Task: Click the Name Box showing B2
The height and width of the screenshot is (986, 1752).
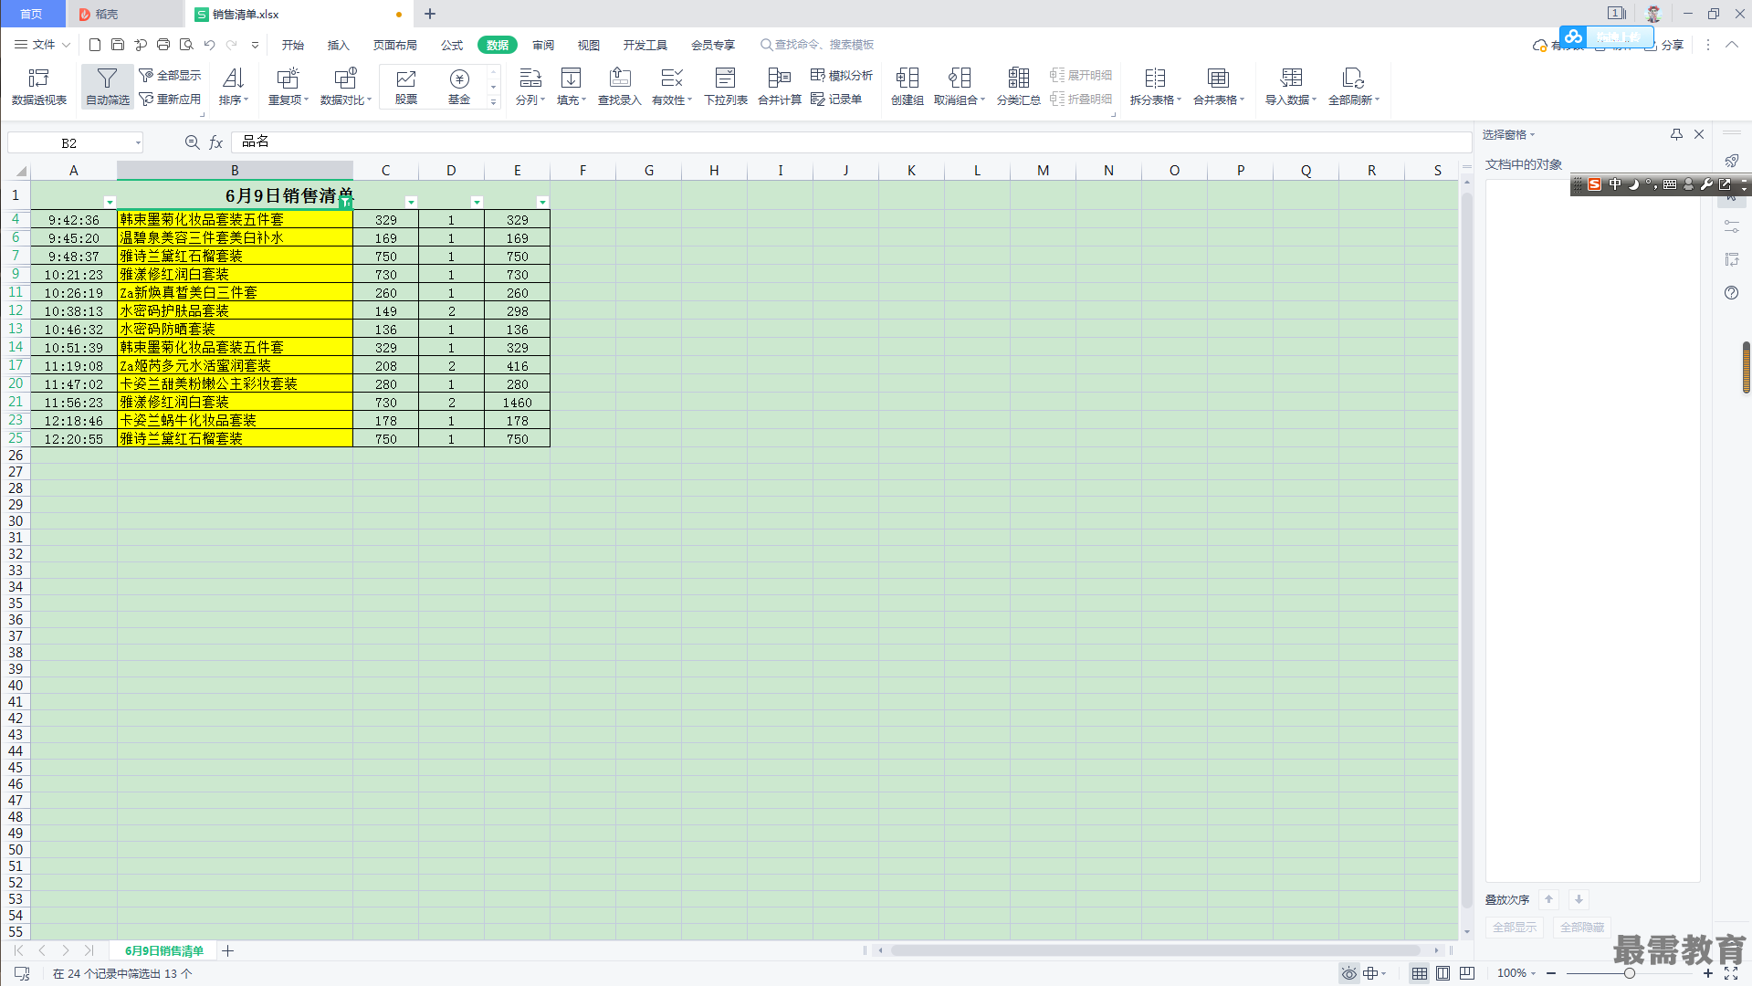Action: point(75,142)
